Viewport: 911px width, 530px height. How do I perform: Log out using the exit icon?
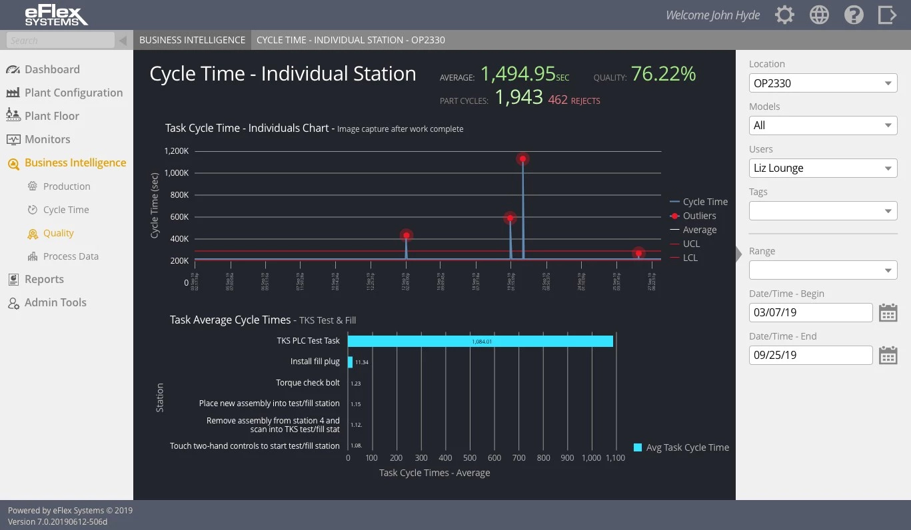tap(888, 14)
